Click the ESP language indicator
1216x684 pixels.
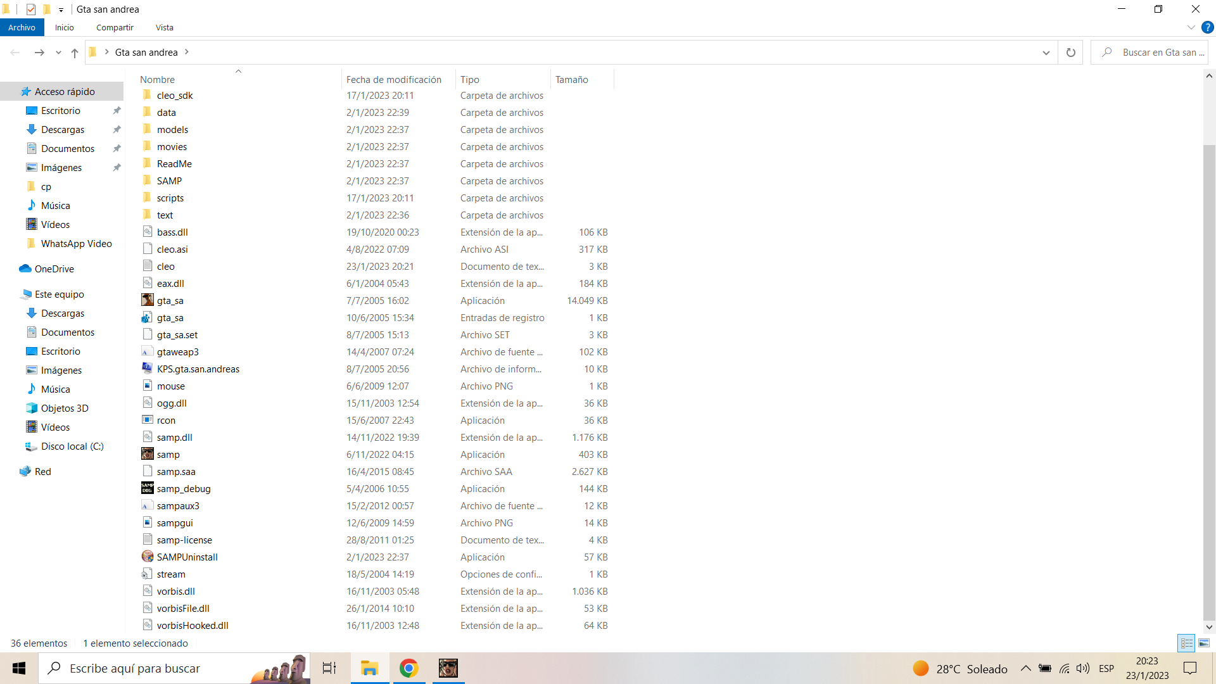1106,668
